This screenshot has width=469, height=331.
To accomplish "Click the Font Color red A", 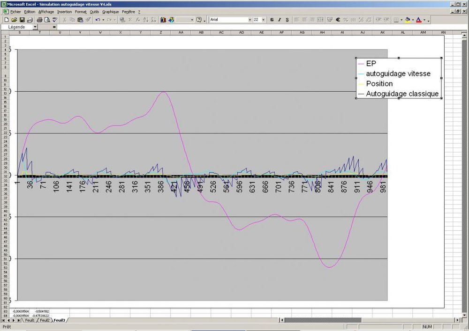I will (x=419, y=20).
